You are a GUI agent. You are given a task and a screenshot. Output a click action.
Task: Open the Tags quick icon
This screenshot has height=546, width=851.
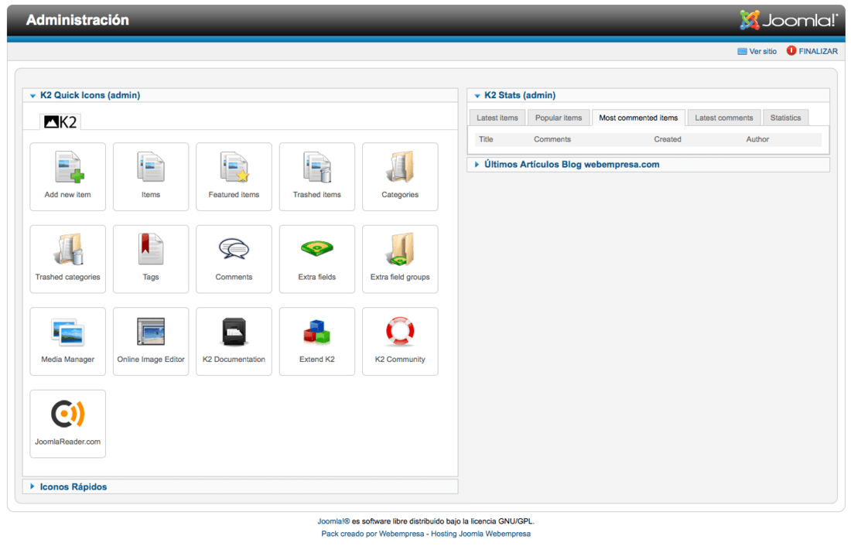(x=151, y=259)
